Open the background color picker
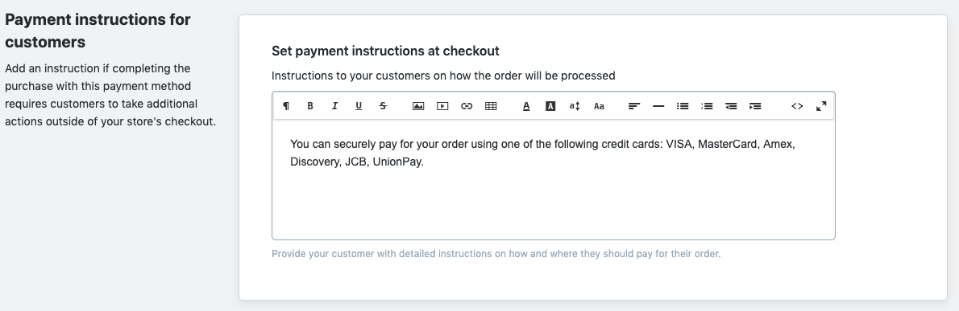The width and height of the screenshot is (959, 311). (550, 106)
